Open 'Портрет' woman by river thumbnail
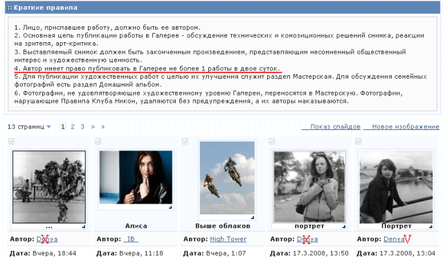This screenshot has height=260, width=443. coord(396,187)
